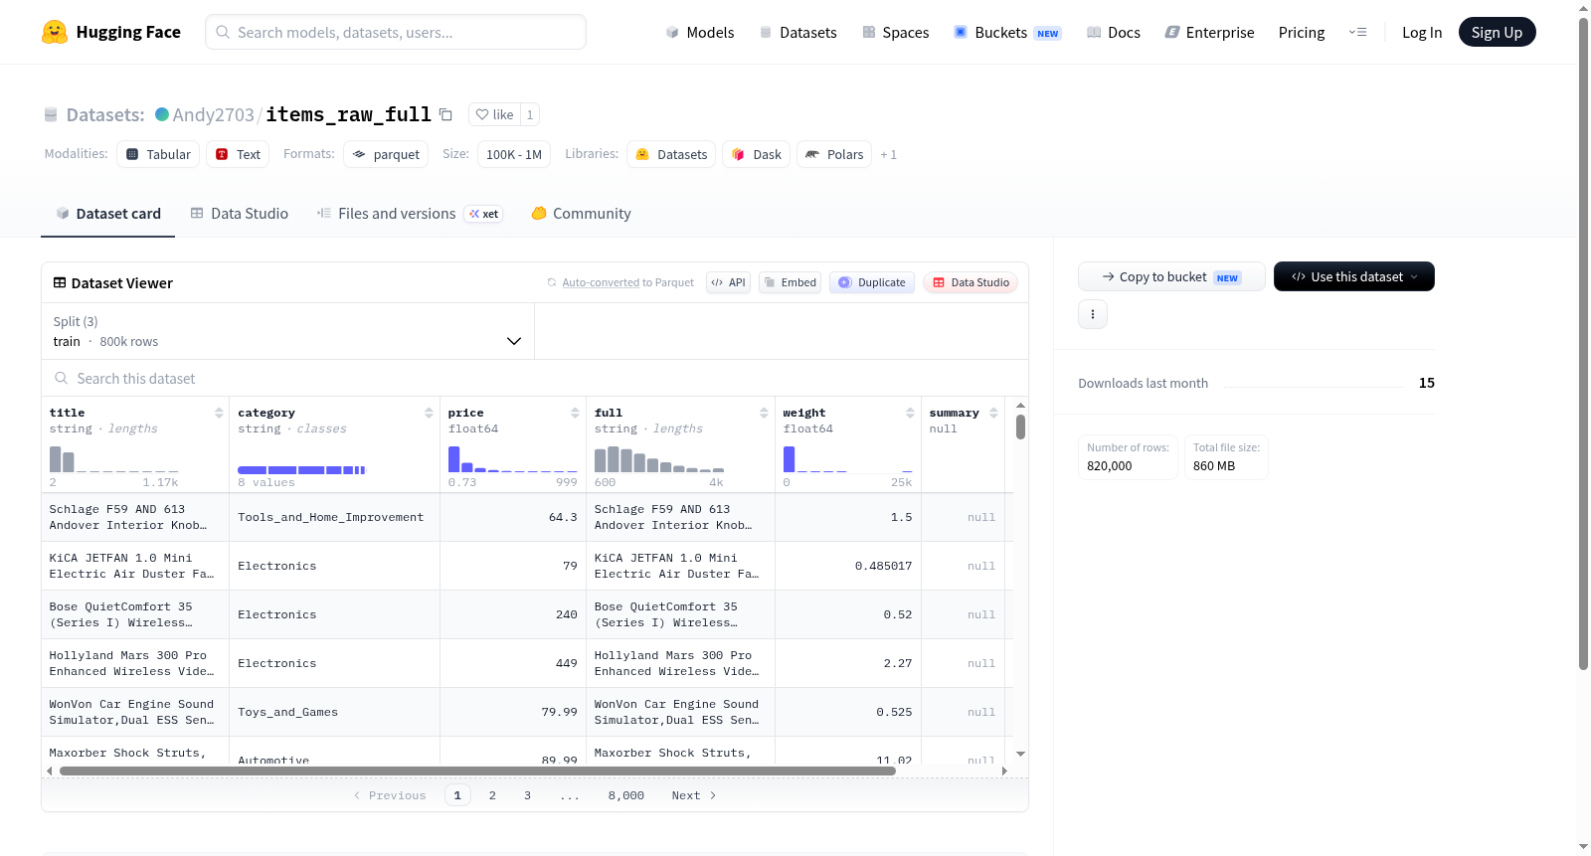Sort the summary column
The height and width of the screenshot is (856, 1591).
pyautogui.click(x=993, y=413)
